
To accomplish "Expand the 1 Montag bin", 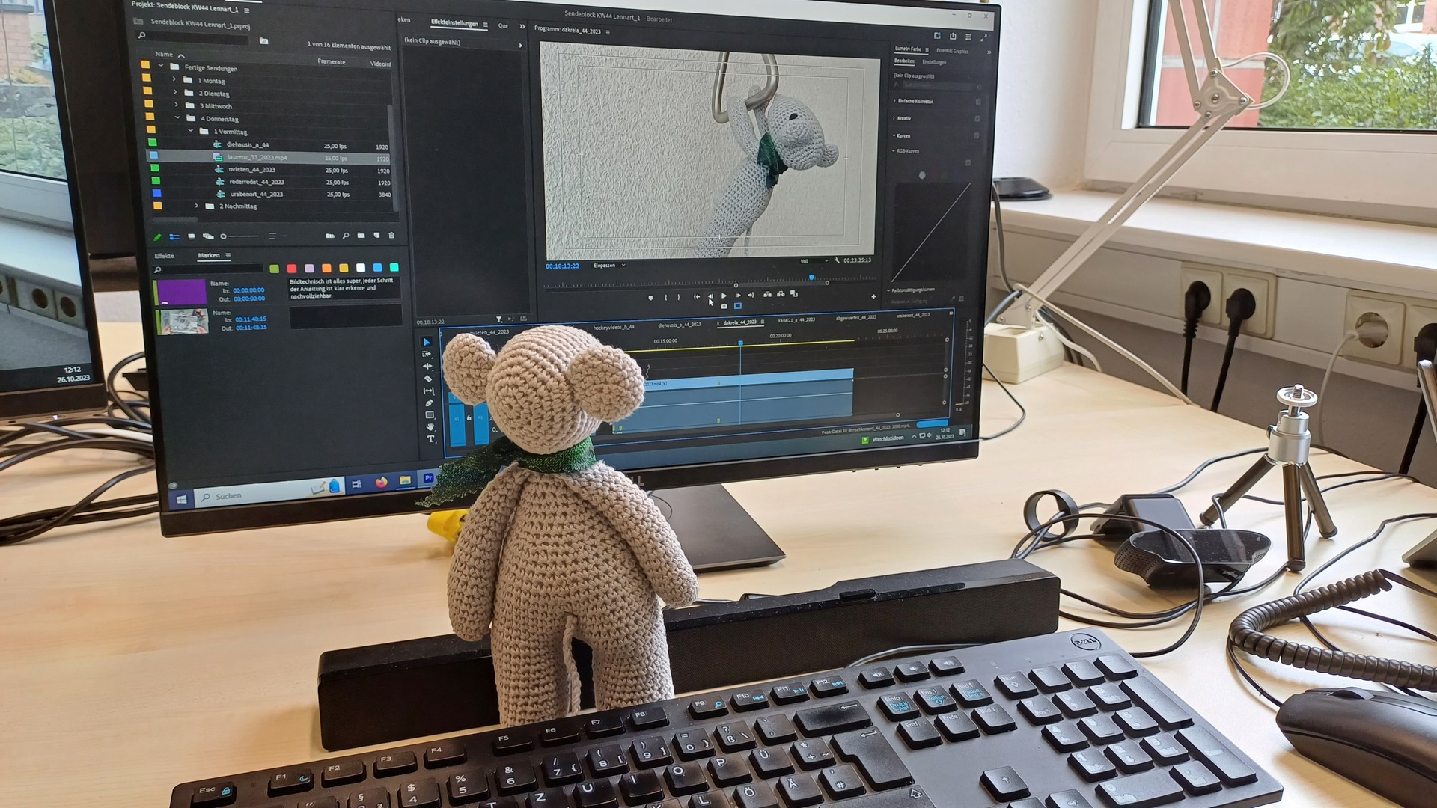I will pos(174,79).
